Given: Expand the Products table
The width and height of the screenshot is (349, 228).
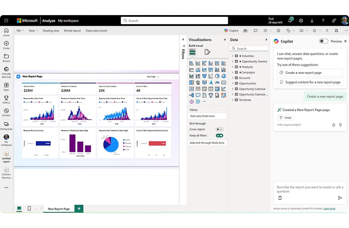Looking at the screenshot, I should [x=233, y=67].
